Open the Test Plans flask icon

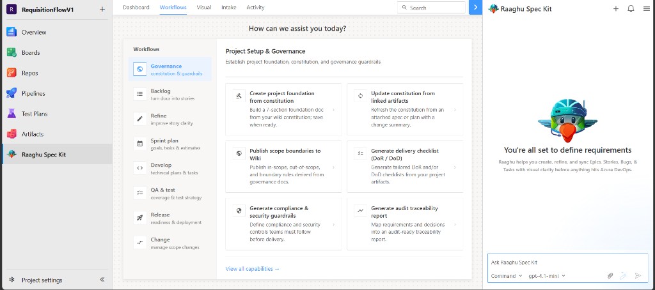point(12,114)
